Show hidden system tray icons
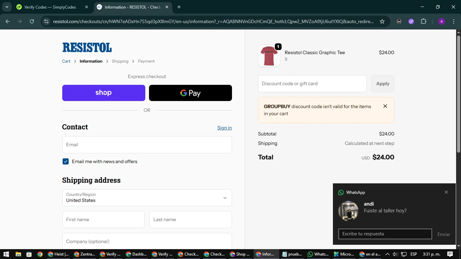The image size is (461, 259). click(387, 254)
